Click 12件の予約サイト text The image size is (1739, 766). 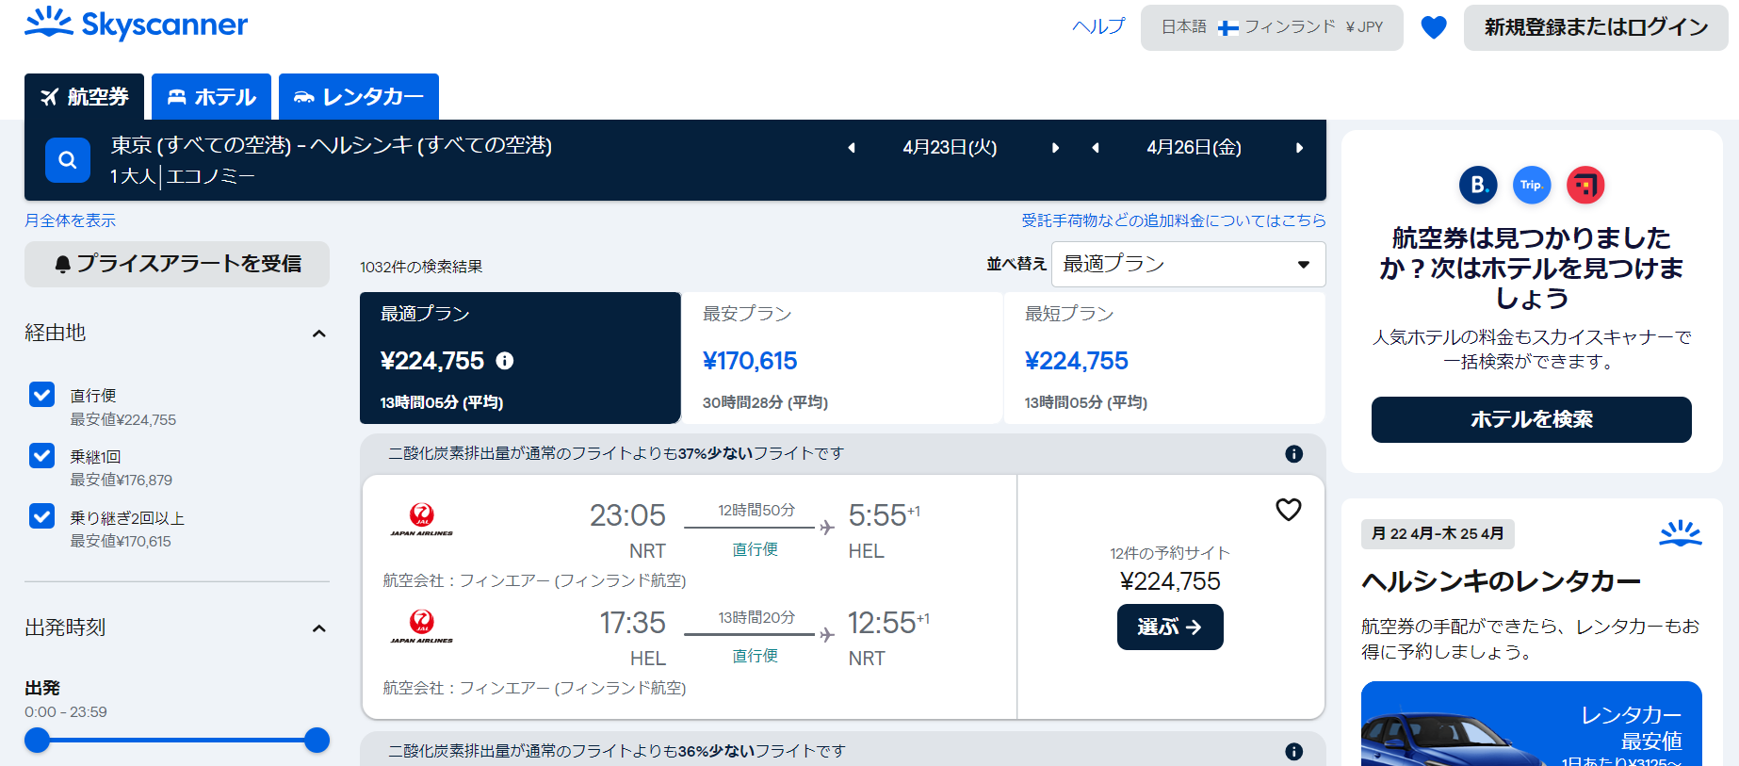(x=1170, y=554)
